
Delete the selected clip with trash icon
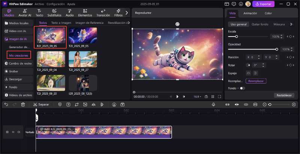point(23,104)
